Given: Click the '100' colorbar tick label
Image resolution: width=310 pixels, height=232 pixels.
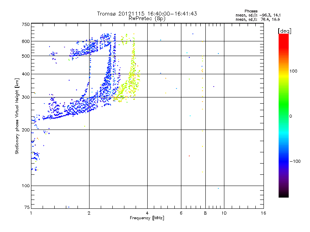Looking at the screenshot, I should (293, 71).
